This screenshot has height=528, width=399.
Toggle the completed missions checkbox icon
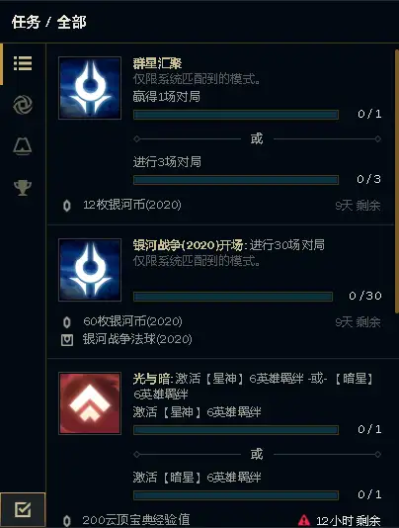[23, 510]
